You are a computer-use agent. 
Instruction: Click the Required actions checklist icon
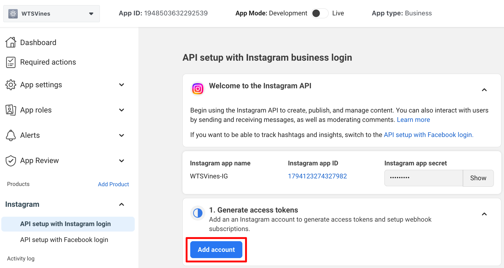11,62
